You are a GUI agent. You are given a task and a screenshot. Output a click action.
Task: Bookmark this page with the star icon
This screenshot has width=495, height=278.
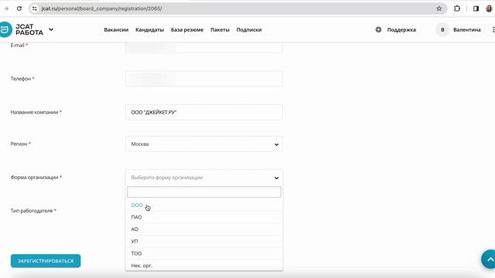tap(439, 8)
